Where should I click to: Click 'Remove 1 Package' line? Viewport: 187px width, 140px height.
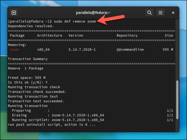[x=26, y=68]
